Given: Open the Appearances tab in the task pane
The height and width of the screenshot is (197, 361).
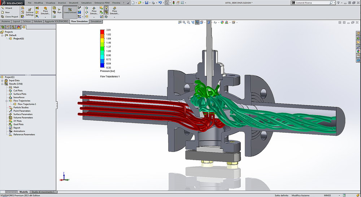Looking at the screenshot, I should 358,51.
